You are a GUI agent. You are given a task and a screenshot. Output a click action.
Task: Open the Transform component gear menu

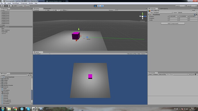point(197,15)
